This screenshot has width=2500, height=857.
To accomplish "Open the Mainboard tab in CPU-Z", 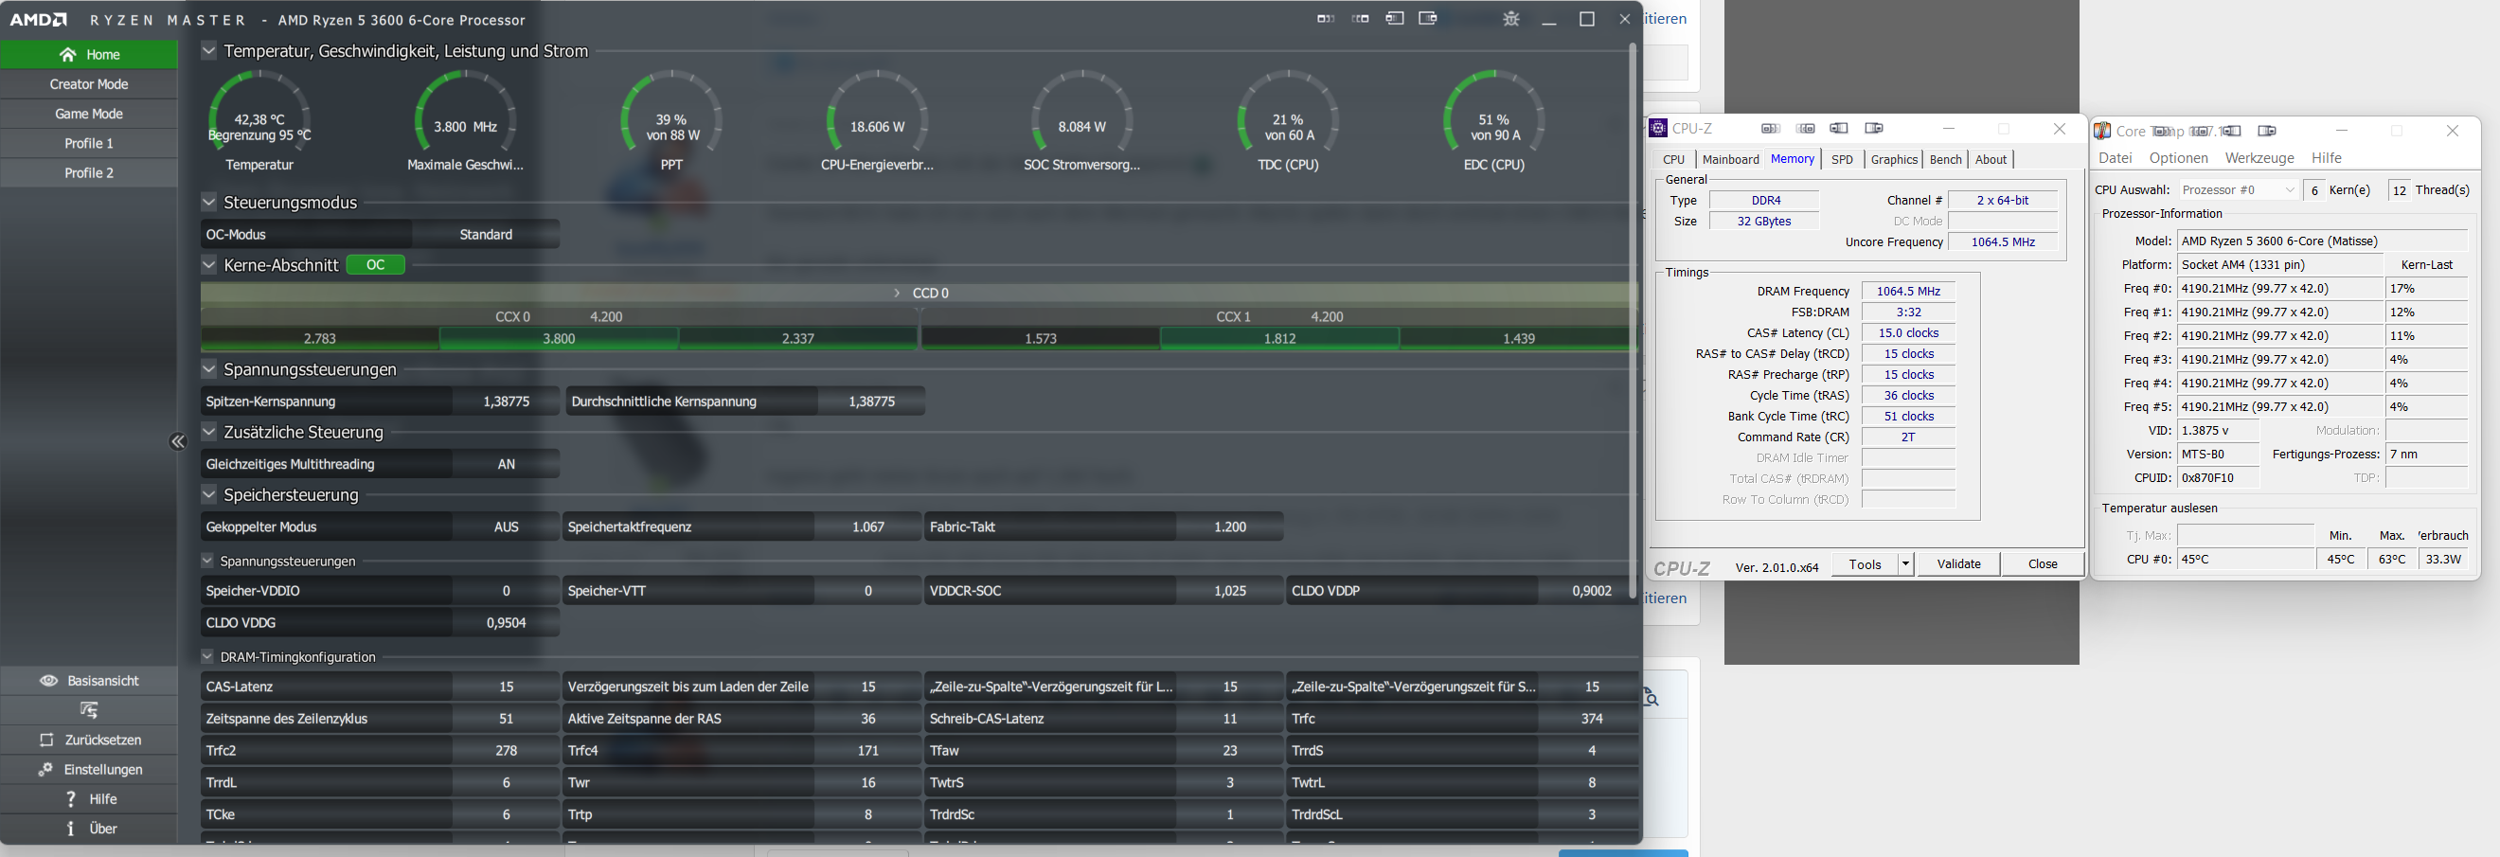I will coord(1730,159).
